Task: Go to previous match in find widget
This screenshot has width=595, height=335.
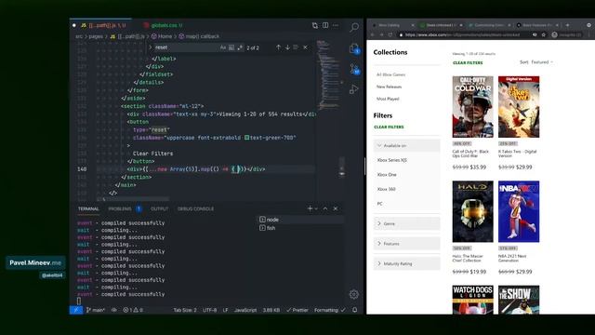Action: point(279,47)
